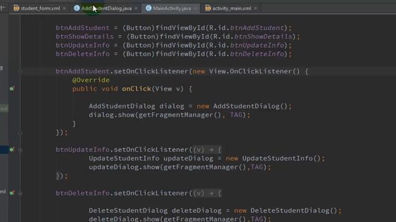Viewport: 396px width, 222px height.
Task: Click the @Override annotation
Action: [91, 80]
